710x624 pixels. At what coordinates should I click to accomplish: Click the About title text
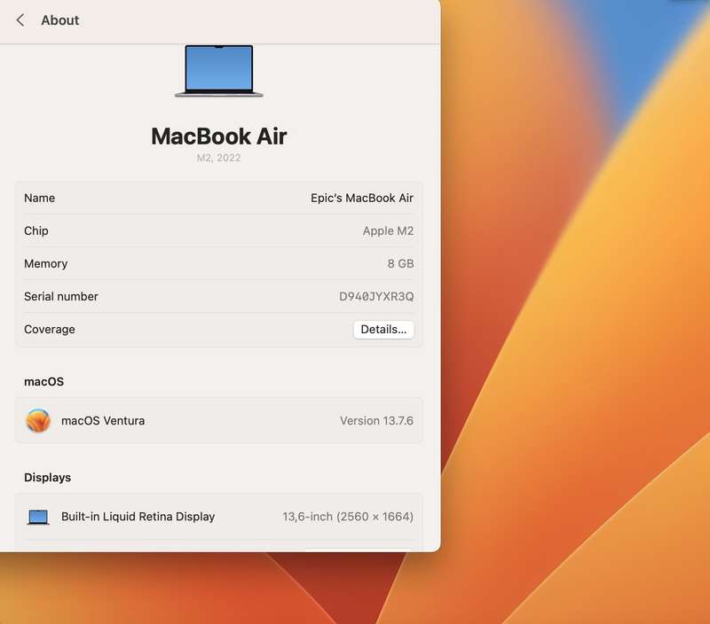pos(60,20)
